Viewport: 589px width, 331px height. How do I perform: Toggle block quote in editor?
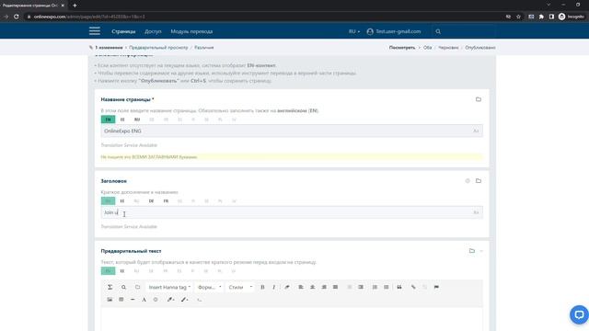(x=399, y=287)
